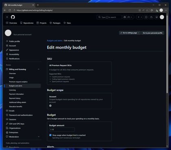Open Sessions settings
171x150 pixels.
click(x=13, y=119)
